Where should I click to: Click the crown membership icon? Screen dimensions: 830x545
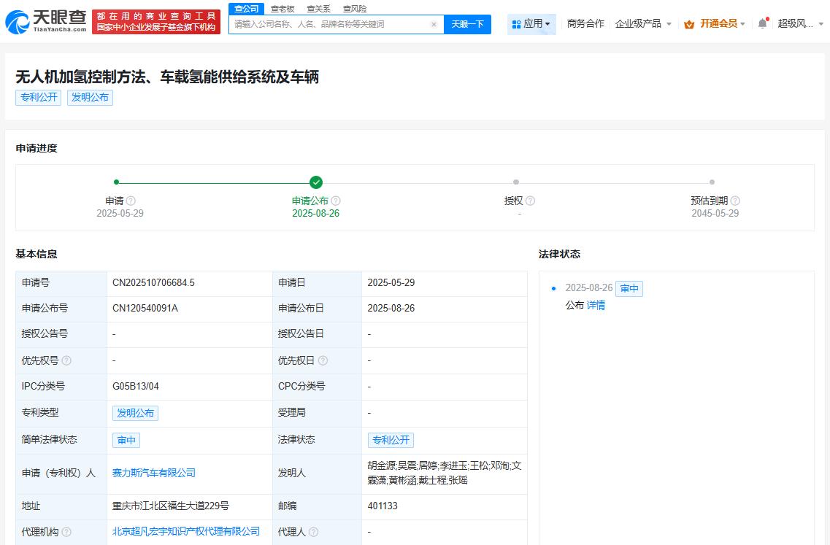click(x=688, y=24)
